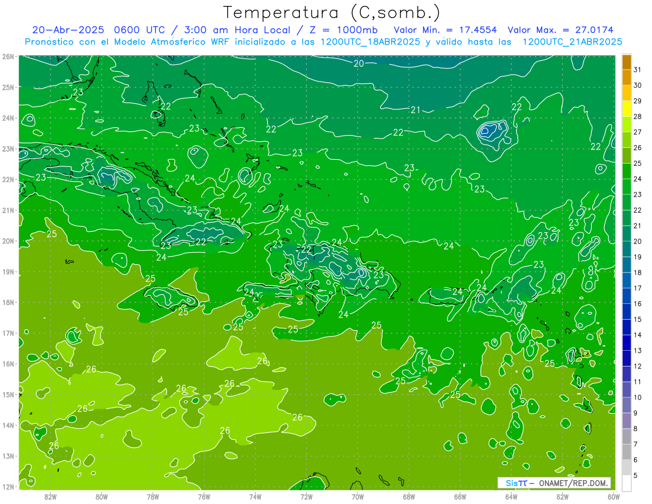Pick the orange swatch between 30 and 31
The height and width of the screenshot is (504, 652).
tap(626, 78)
